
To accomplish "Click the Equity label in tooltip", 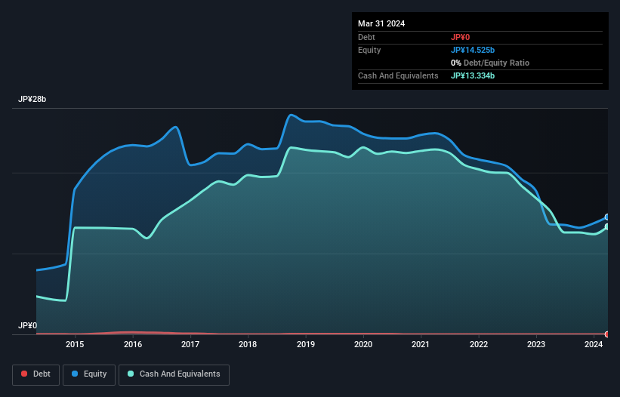I will tap(369, 50).
